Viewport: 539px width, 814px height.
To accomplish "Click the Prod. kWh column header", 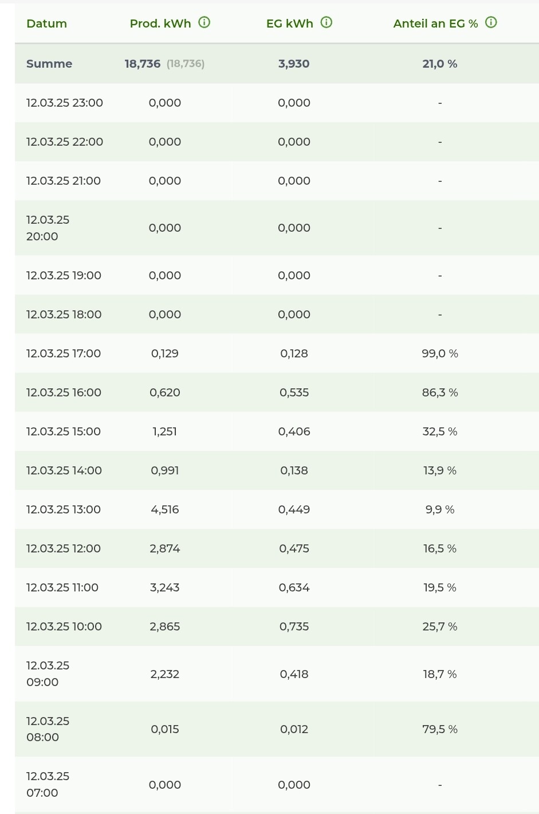I will point(160,24).
